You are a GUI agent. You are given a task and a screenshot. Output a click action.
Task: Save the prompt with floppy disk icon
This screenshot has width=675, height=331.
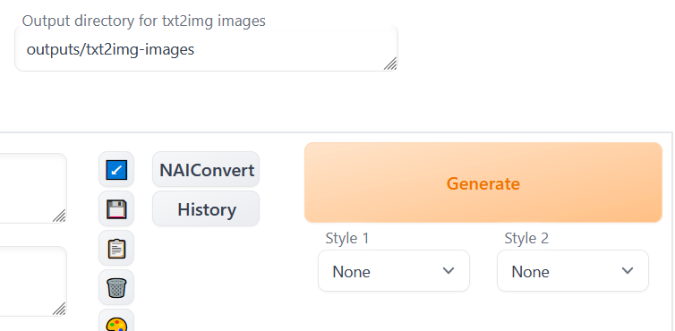116,209
